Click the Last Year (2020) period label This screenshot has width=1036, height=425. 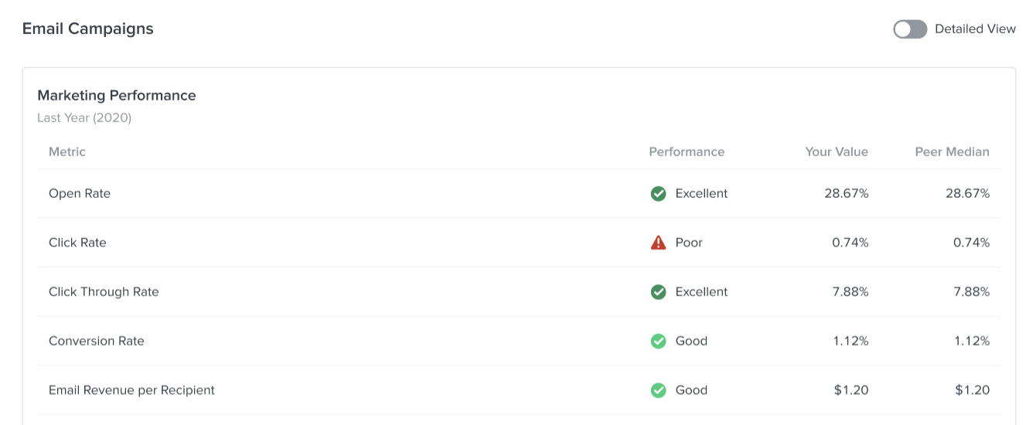(84, 118)
